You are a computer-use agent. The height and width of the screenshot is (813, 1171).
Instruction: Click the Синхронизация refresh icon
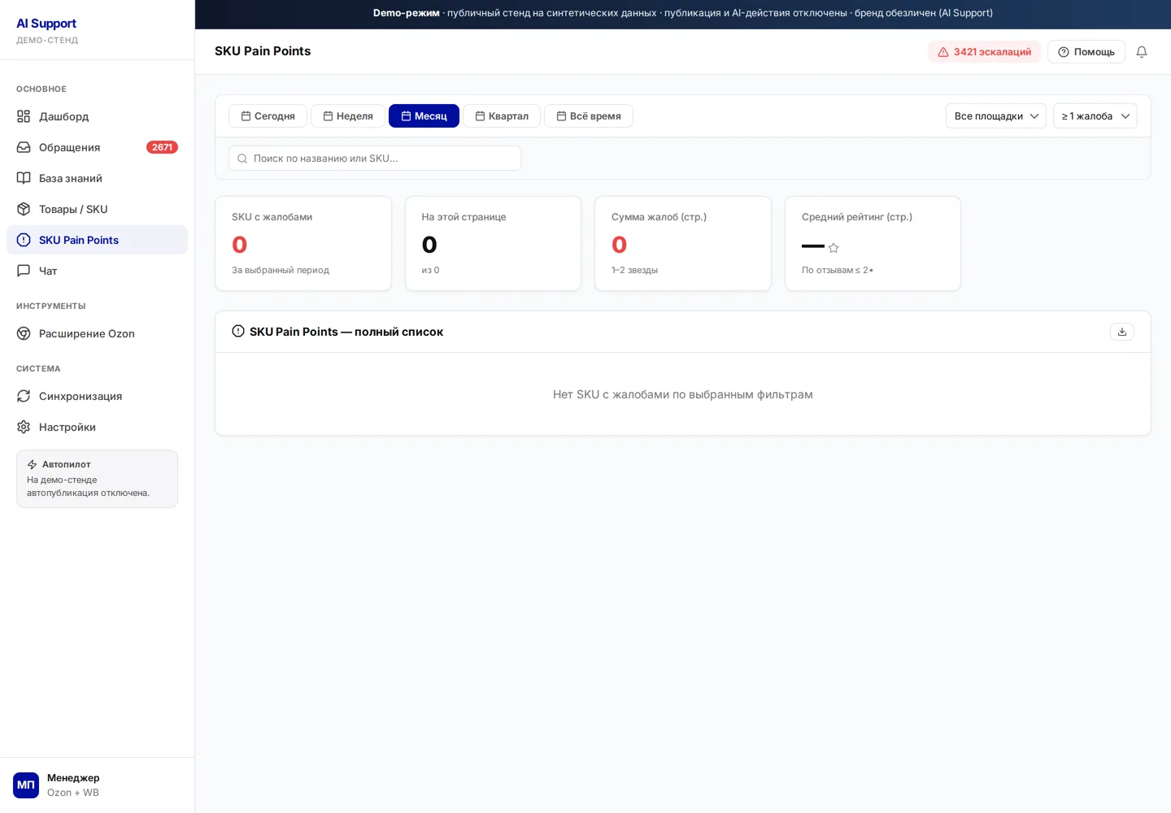(24, 396)
